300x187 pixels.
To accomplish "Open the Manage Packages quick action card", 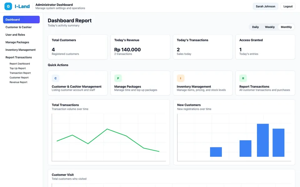I will click(140, 83).
